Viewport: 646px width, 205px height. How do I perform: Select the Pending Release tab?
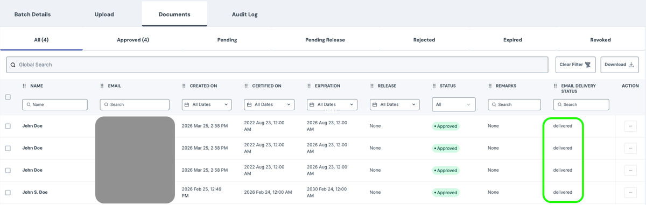[x=325, y=40]
